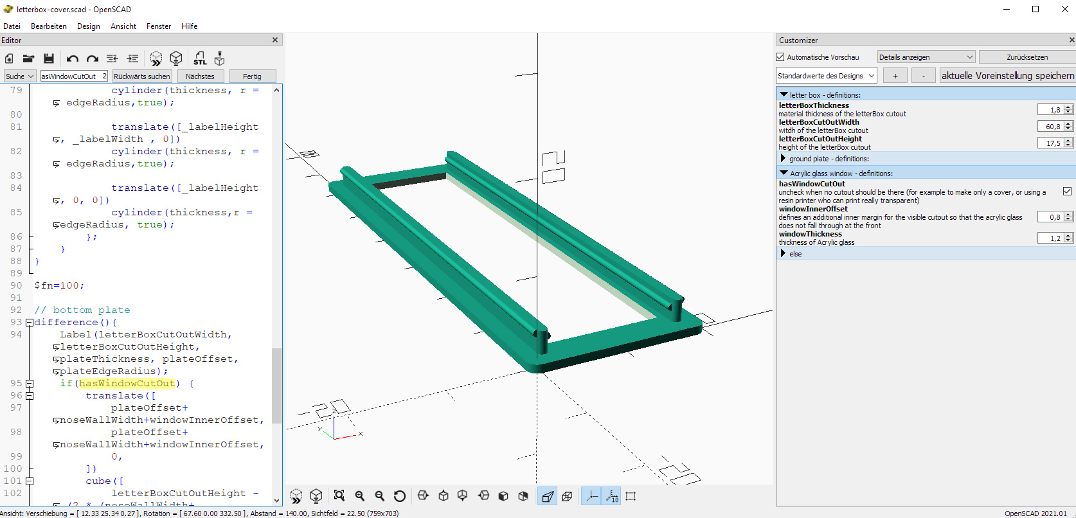Undo the last edit in the editor
Image resolution: width=1076 pixels, height=518 pixels.
[72, 58]
